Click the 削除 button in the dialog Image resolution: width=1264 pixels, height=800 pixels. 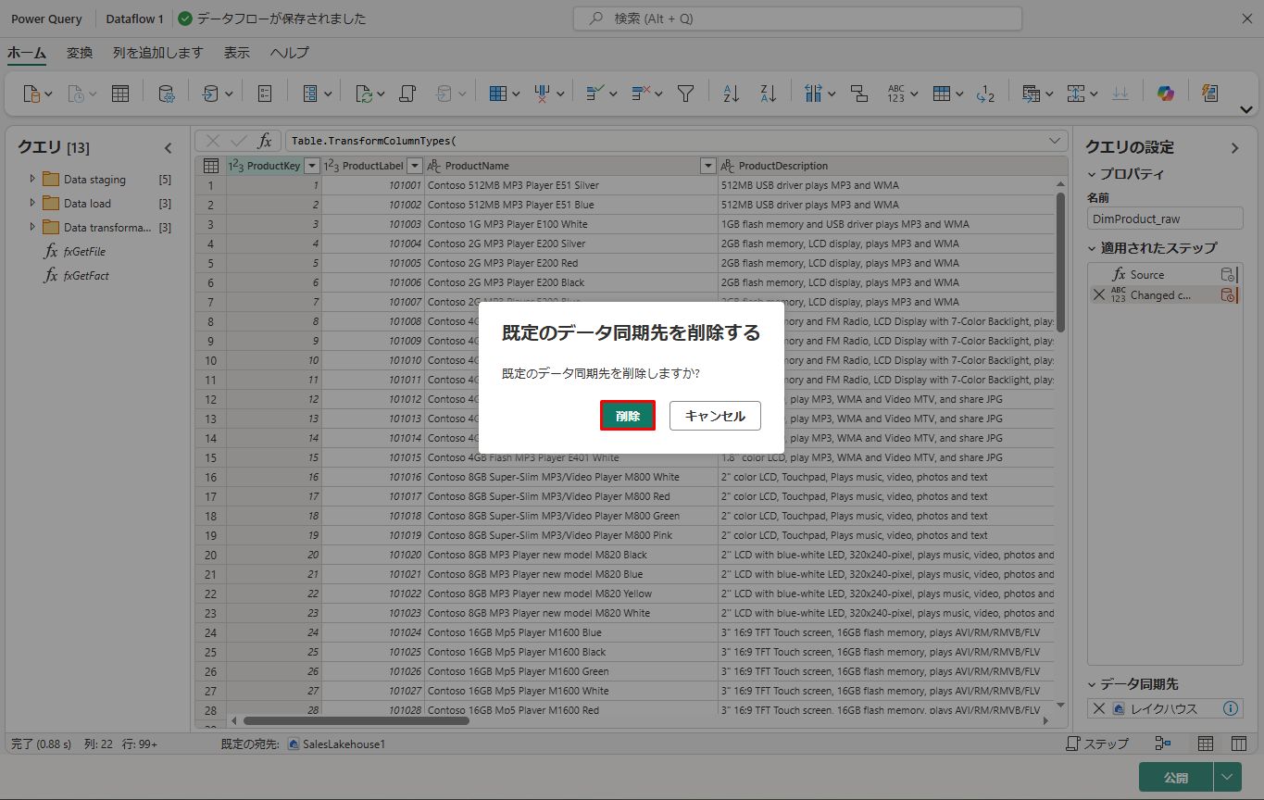point(628,416)
